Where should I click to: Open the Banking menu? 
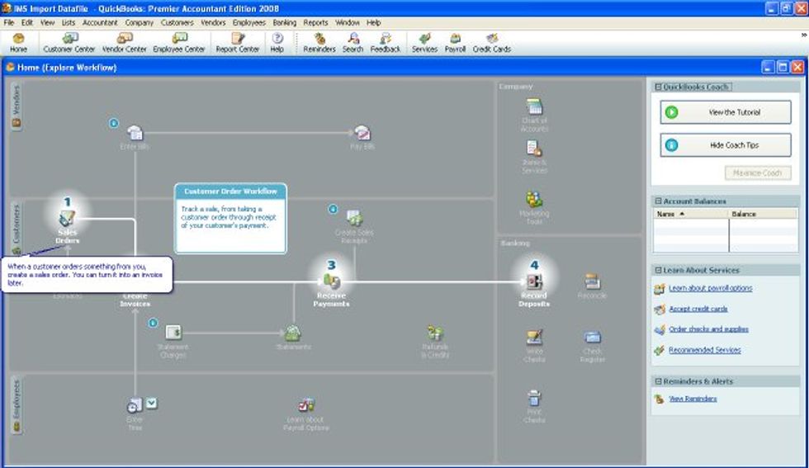pyautogui.click(x=284, y=23)
